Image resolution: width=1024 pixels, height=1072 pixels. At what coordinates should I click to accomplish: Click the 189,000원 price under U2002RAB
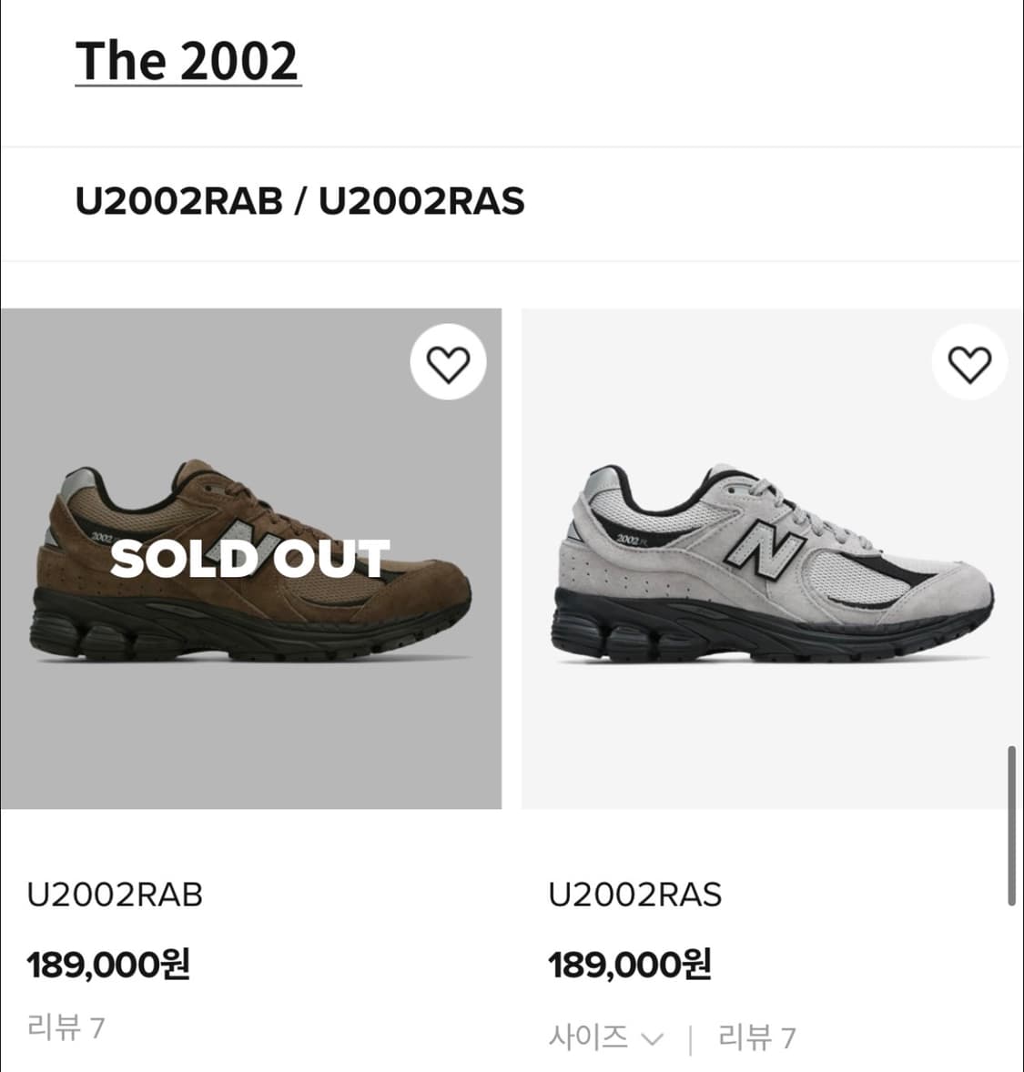click(108, 964)
